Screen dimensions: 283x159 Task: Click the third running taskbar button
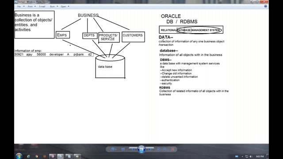point(69,156)
